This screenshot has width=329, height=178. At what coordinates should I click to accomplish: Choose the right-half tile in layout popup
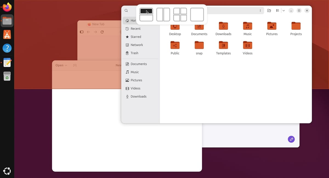[x=167, y=15]
